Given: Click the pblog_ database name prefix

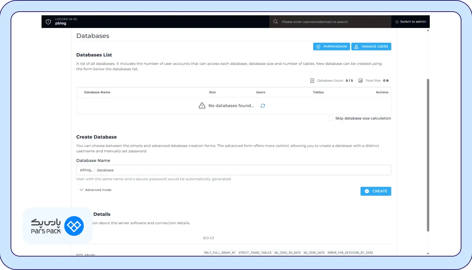Looking at the screenshot, I should (86, 170).
